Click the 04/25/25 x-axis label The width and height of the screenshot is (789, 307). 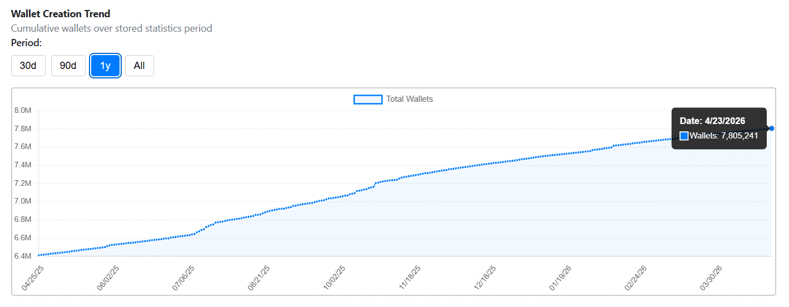click(x=32, y=278)
